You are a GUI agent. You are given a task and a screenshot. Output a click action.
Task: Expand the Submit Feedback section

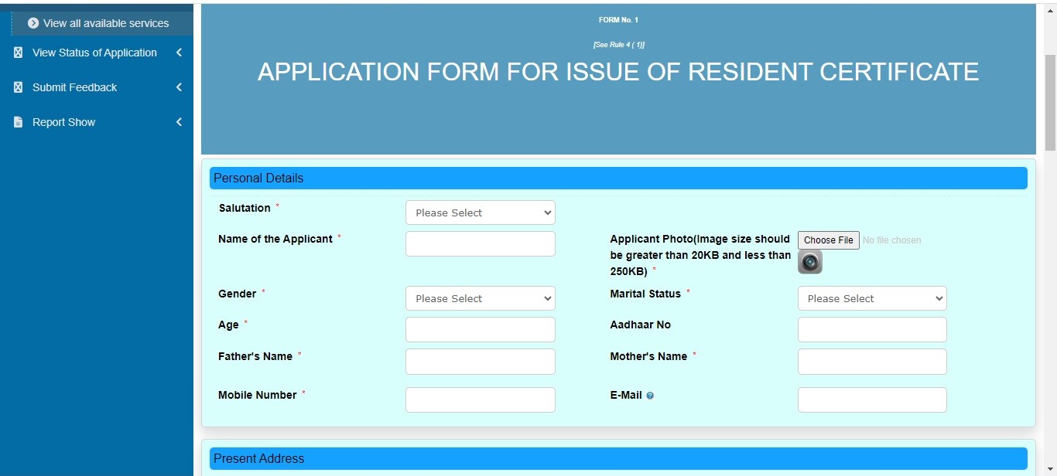tap(179, 87)
